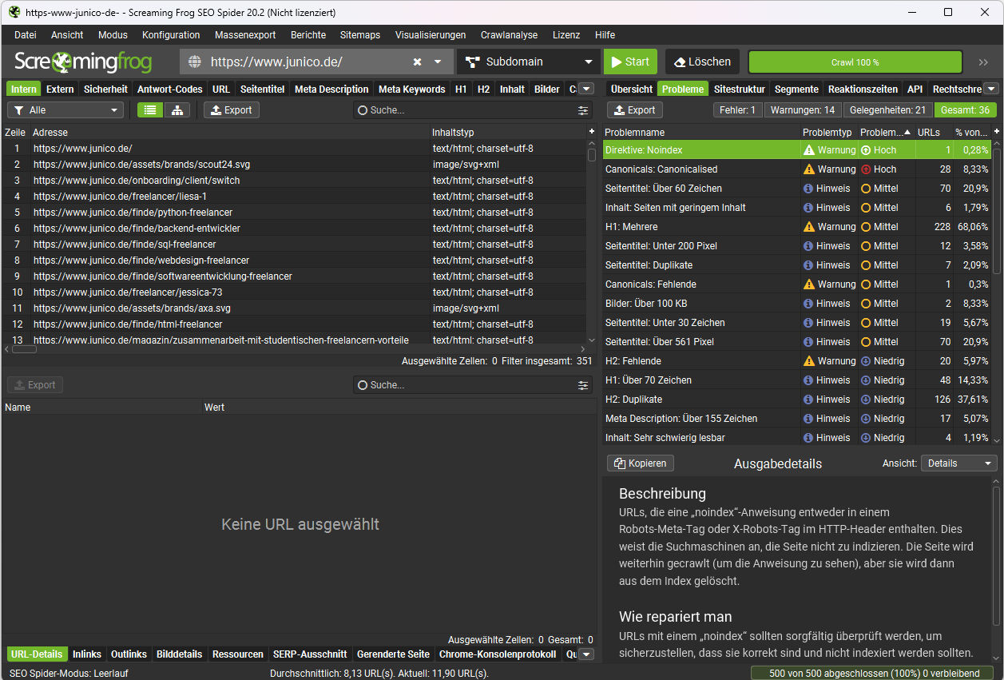Filter problems by Fehler: 1

point(738,110)
